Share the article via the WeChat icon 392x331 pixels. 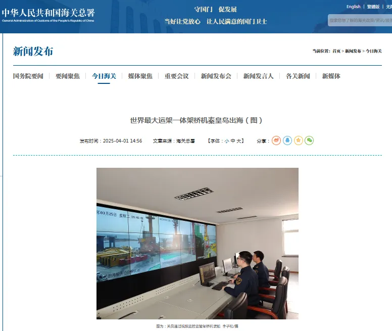[x=309, y=140]
